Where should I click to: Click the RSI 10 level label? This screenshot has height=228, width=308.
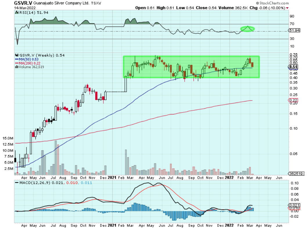pyautogui.click(x=292, y=46)
